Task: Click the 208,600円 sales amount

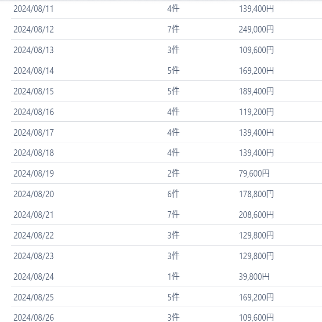Action: [256, 215]
